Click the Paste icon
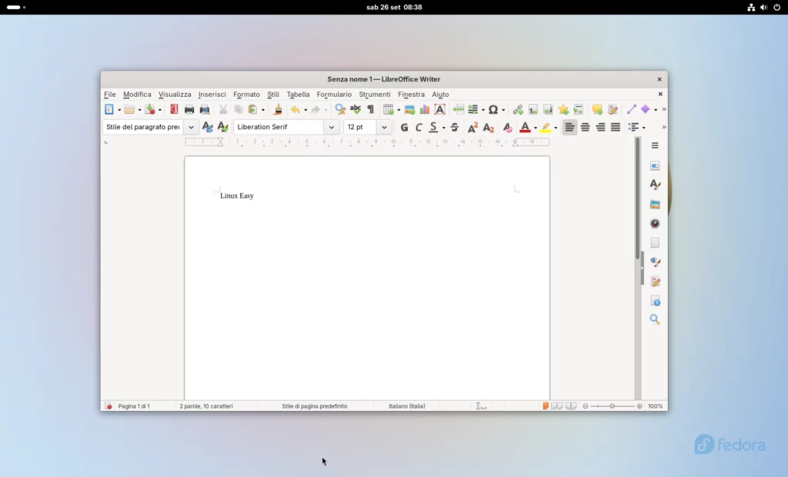This screenshot has width=788, height=477. pos(252,109)
